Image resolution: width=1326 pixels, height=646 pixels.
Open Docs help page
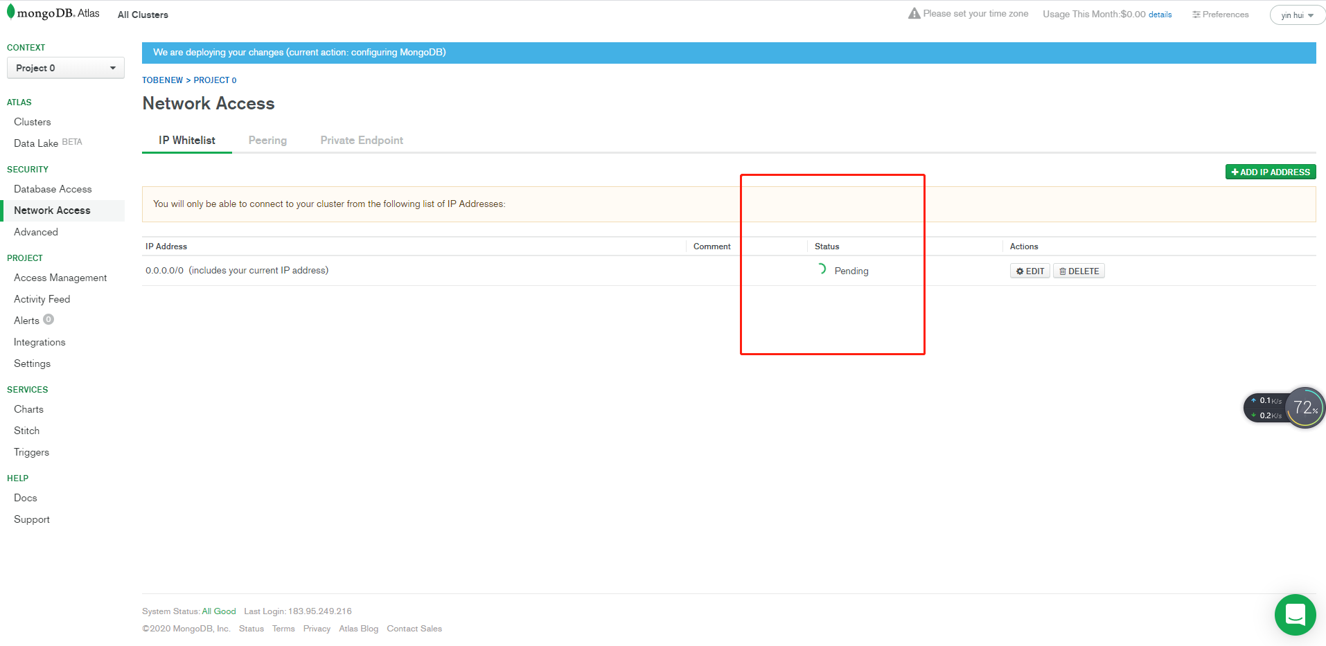[x=26, y=498]
